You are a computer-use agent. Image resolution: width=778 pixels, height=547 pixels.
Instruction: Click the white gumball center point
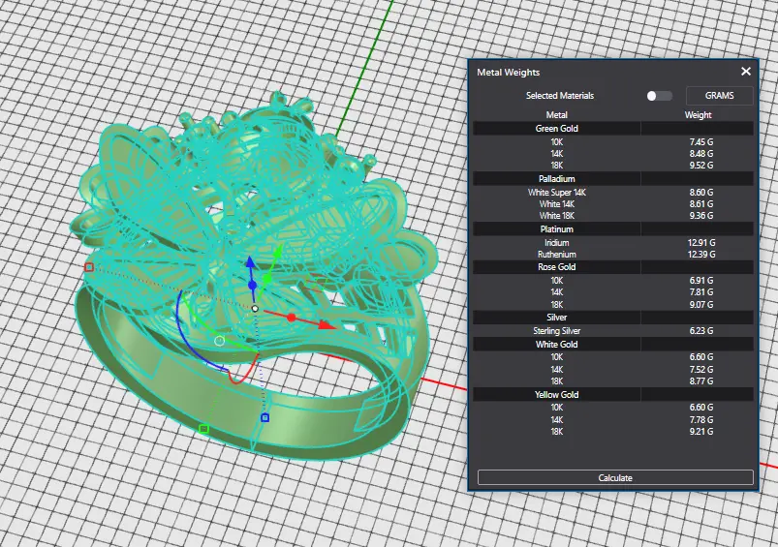pyautogui.click(x=255, y=309)
